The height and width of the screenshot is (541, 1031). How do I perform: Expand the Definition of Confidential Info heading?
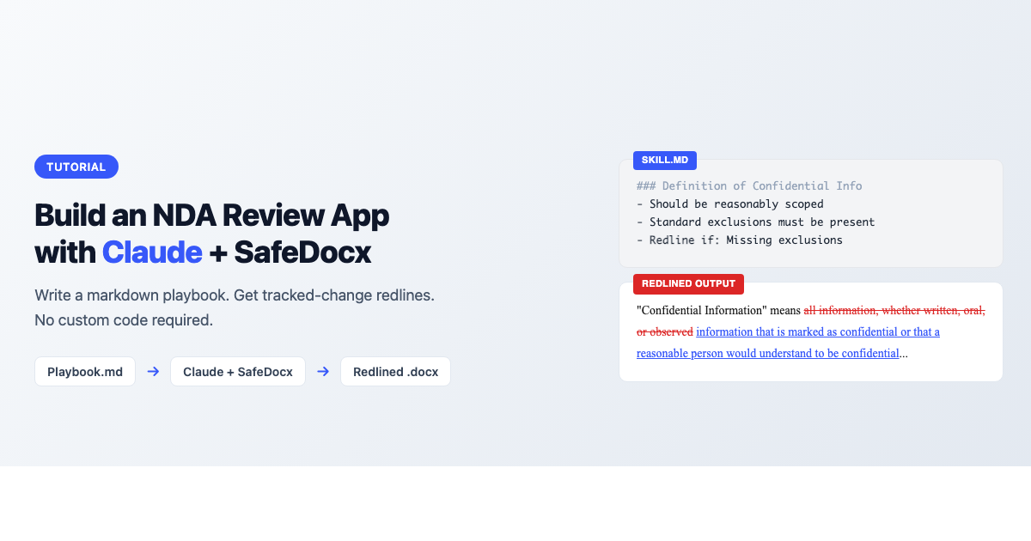click(748, 185)
